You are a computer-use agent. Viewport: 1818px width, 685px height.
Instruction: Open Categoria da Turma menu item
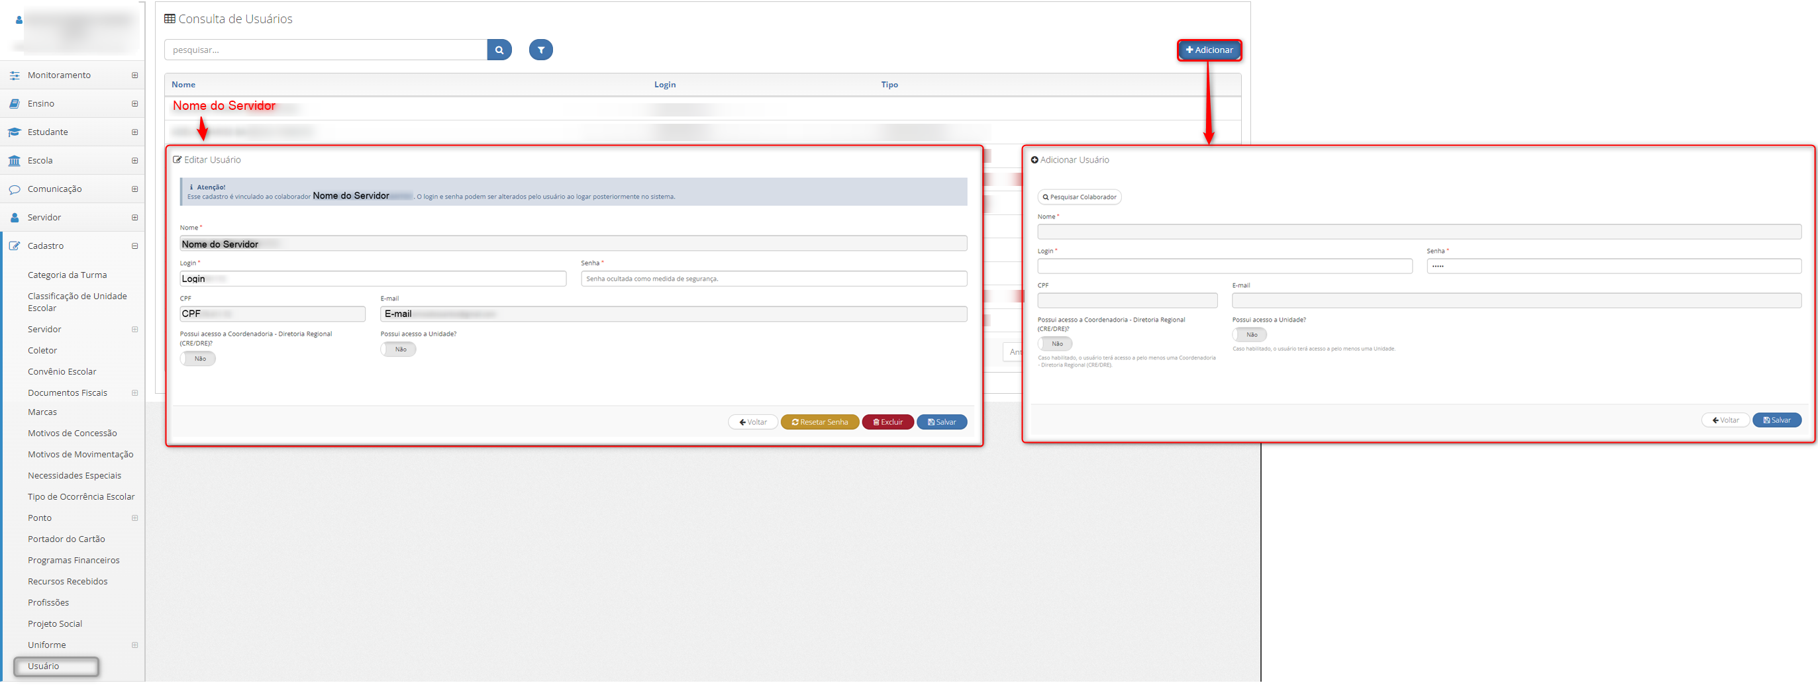coord(67,275)
